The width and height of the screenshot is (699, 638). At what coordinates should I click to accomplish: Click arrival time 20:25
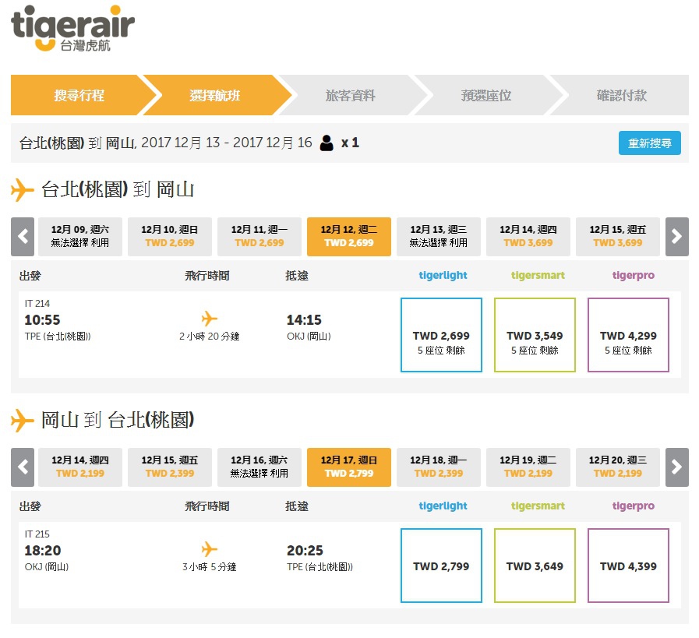[305, 550]
